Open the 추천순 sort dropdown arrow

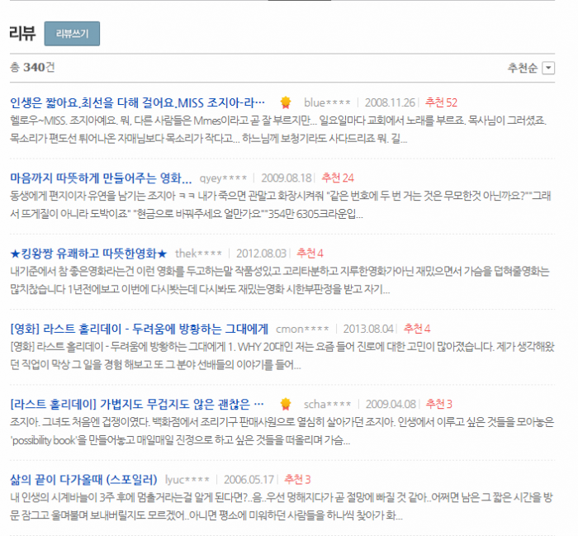(x=548, y=68)
